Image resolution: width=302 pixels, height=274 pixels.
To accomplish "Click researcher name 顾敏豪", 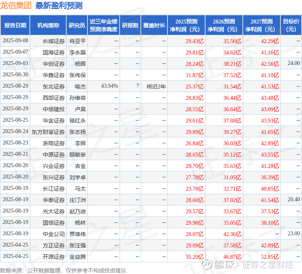I will click(x=78, y=154).
